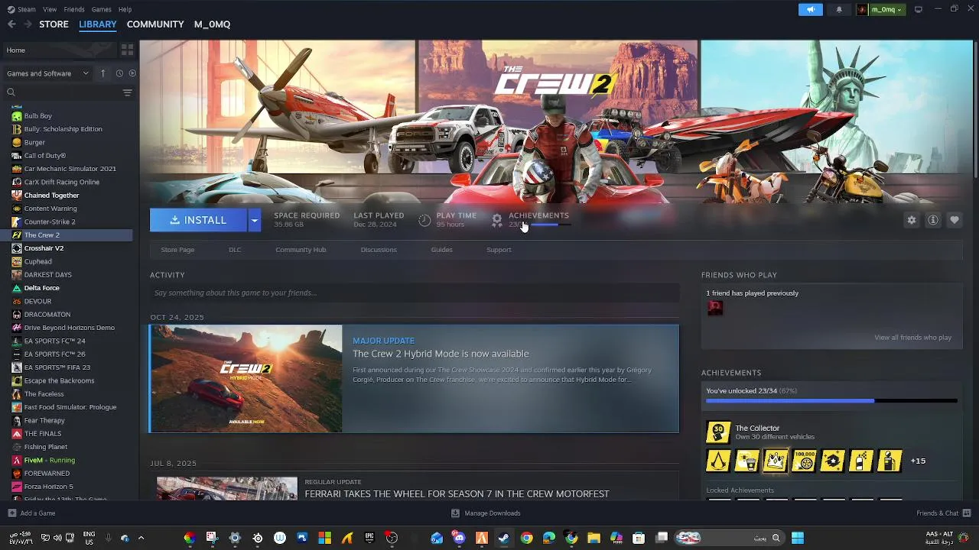Screen dimensions: 979x550
Task: Switch to the COMMUNITY tab
Action: pos(155,24)
